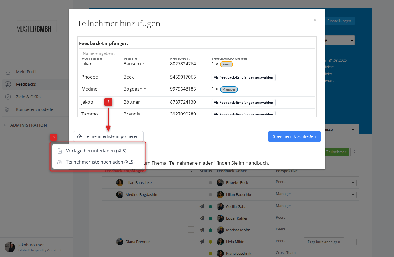Click Phoebe Beck avatar in Feedback-Geber column
The height and width of the screenshot is (257, 394).
point(220,182)
